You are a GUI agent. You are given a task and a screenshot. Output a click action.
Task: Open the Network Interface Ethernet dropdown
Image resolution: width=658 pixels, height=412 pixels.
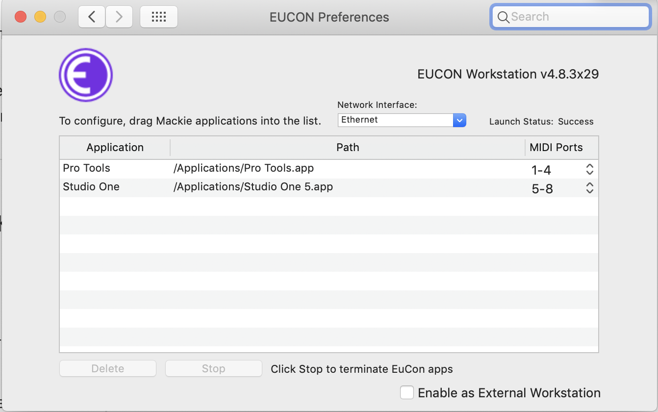402,120
